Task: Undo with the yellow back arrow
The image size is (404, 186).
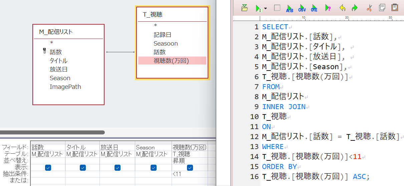Action: pyautogui.click(x=342, y=8)
